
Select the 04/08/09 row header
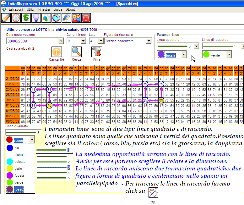12,111
